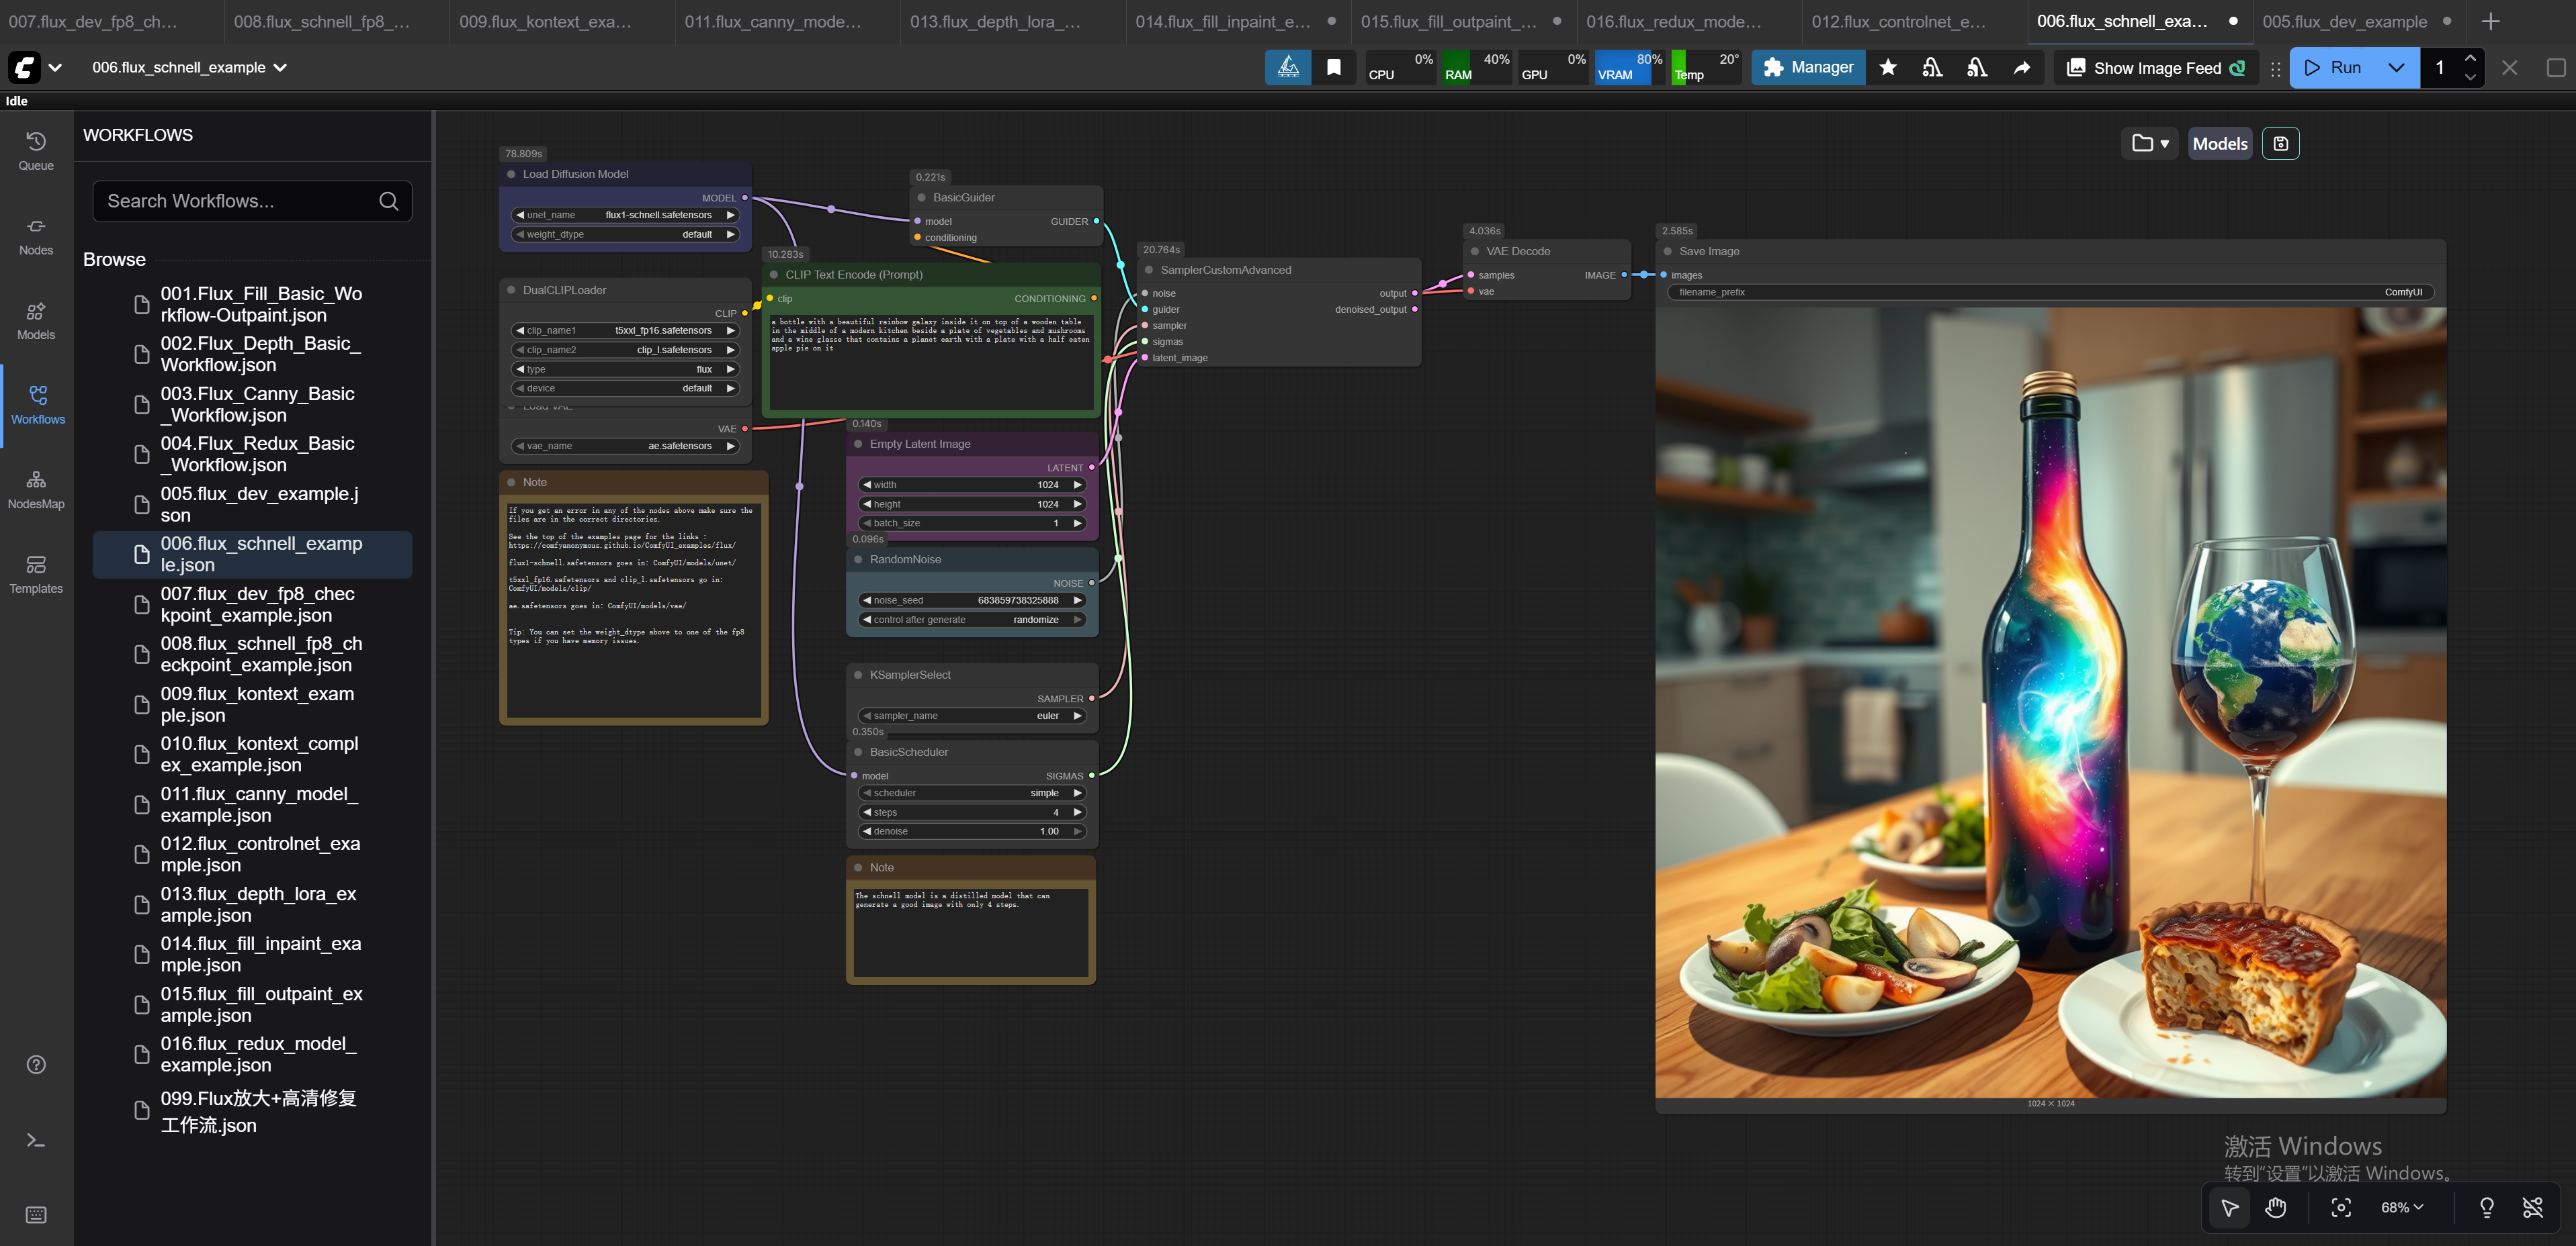Toggle link visibility icon at bottom right

[2532, 1207]
